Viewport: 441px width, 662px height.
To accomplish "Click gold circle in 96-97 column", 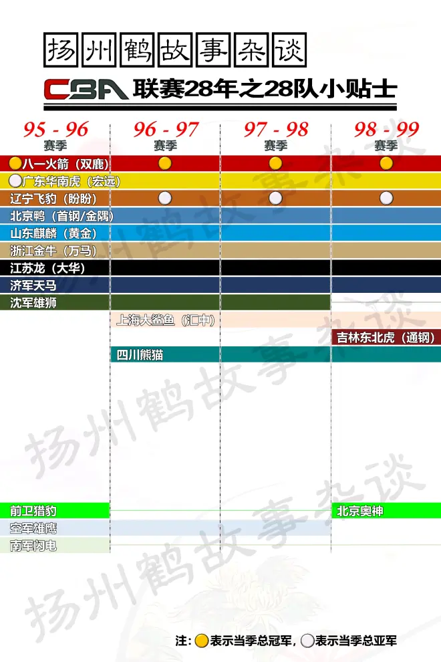I will pyautogui.click(x=165, y=163).
